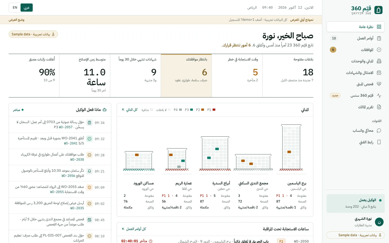Open الموافقات menu item
389x243 pixels.
pos(356,50)
